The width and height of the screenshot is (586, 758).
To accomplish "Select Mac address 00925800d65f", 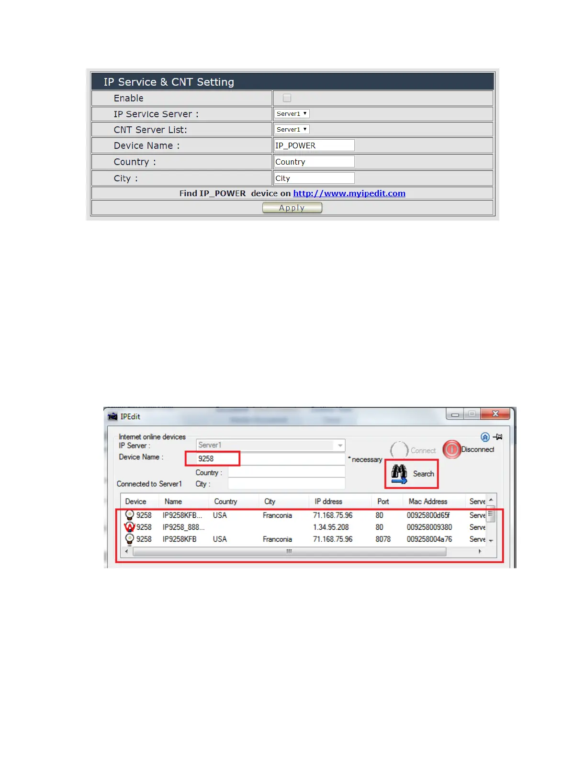I will pos(428,515).
